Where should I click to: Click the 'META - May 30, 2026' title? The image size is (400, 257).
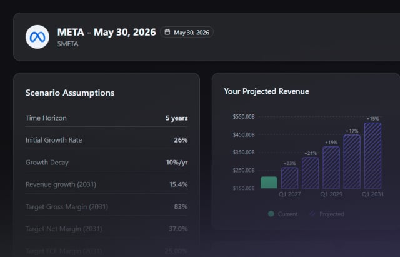pos(106,32)
